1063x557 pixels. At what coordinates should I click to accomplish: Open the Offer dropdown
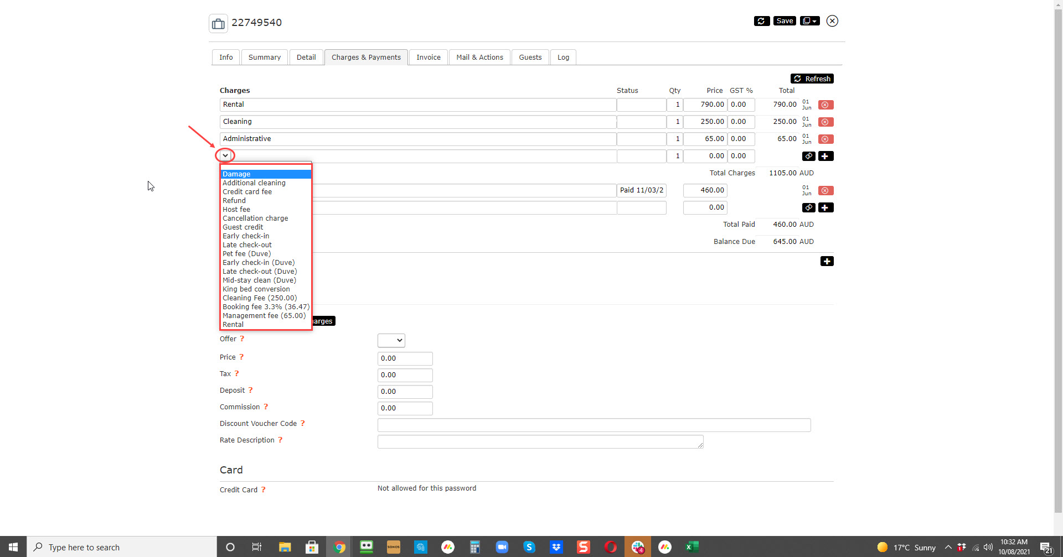(x=391, y=340)
